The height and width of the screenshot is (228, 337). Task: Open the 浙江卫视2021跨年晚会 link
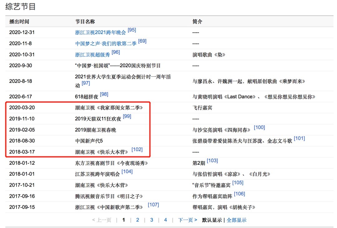[x=100, y=33]
